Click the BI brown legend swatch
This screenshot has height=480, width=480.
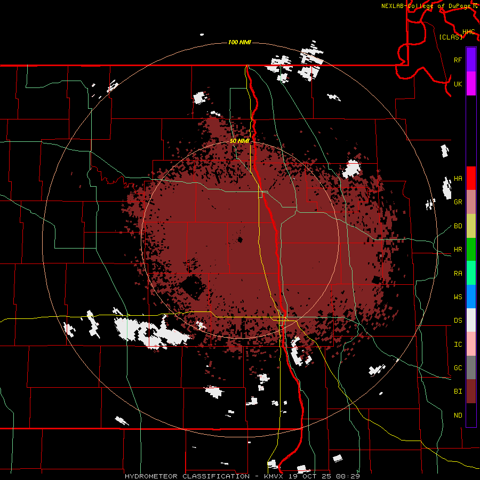click(471, 391)
